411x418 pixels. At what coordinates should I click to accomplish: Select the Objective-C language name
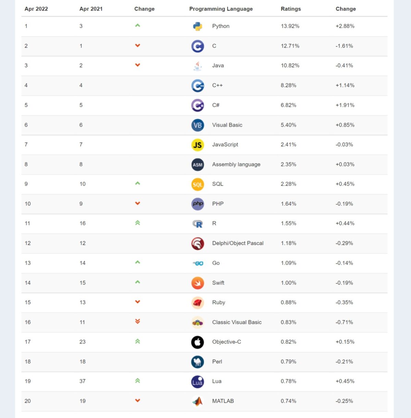click(x=227, y=342)
